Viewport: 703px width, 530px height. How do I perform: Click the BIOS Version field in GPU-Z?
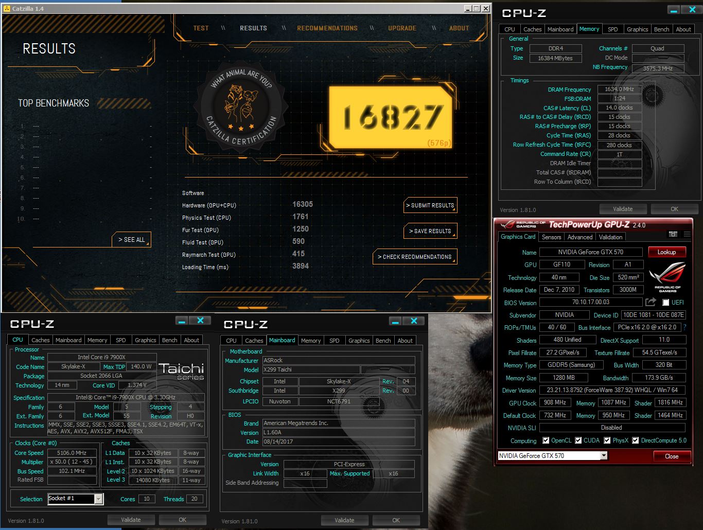click(x=591, y=302)
